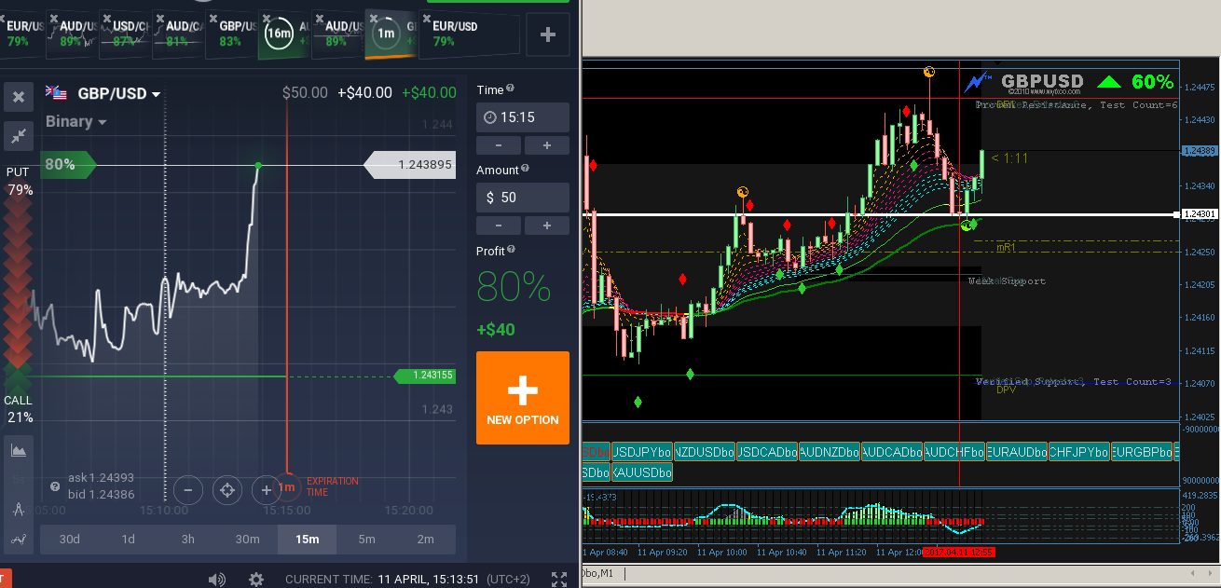Click the Profit help question icon
Viewport: 1221px width, 588px height.
tap(512, 250)
